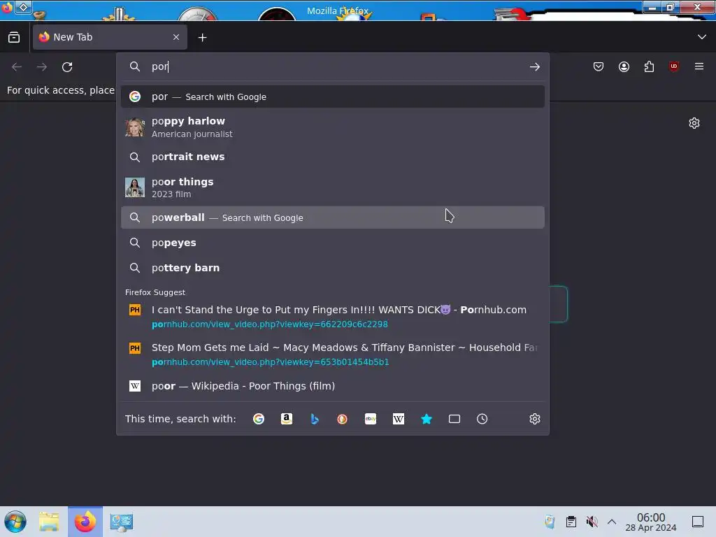Open the Firefox hamburger application menu
716x537 pixels.
tap(699, 66)
